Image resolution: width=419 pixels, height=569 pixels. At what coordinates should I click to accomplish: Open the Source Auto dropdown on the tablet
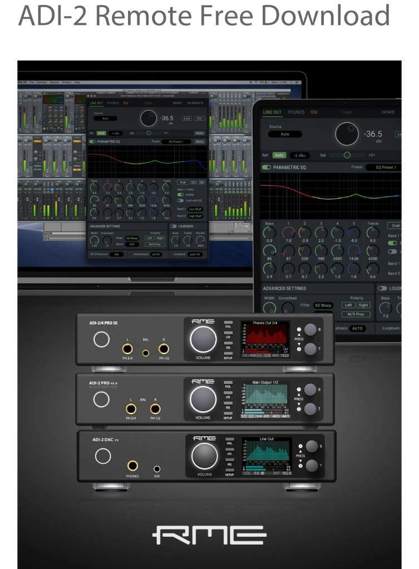tap(285, 134)
